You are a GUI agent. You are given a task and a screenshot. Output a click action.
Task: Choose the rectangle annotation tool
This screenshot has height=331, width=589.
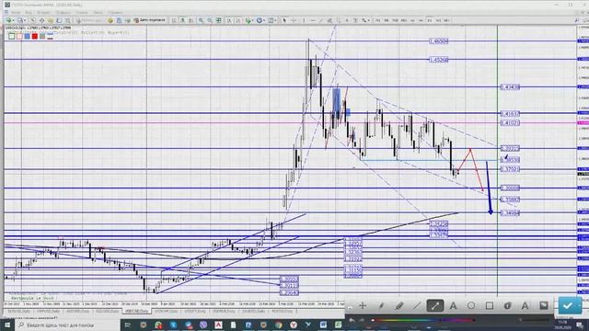tap(489, 306)
